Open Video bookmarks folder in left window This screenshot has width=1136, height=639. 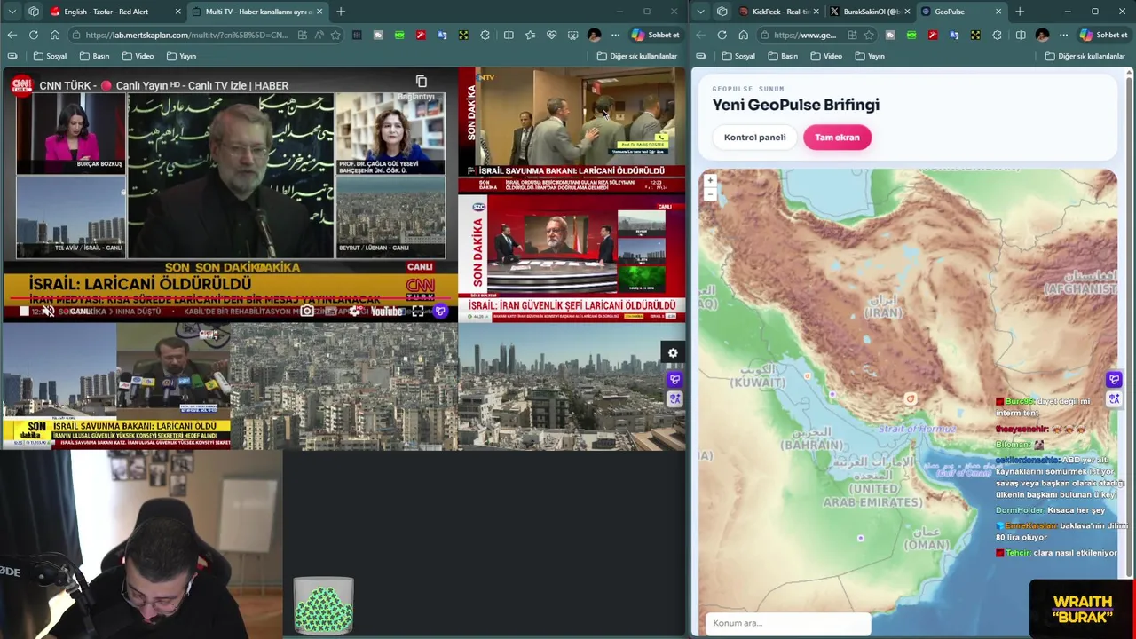(138, 56)
